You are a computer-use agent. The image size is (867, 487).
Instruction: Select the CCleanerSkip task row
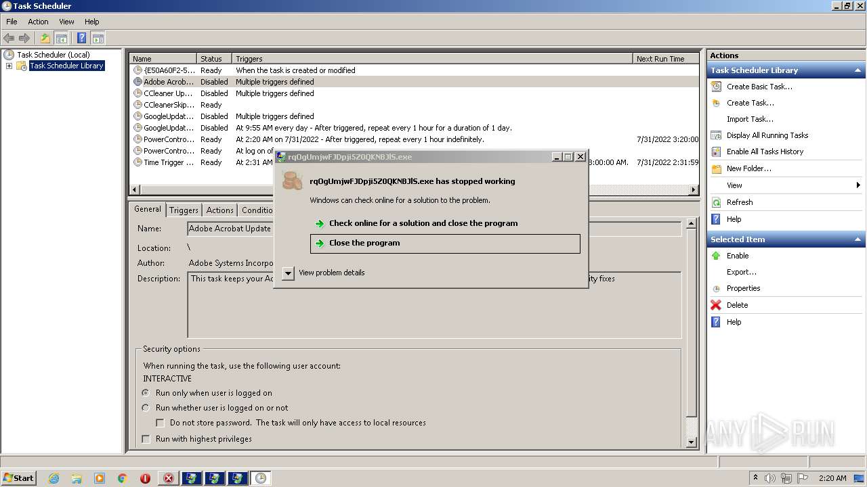coord(414,105)
